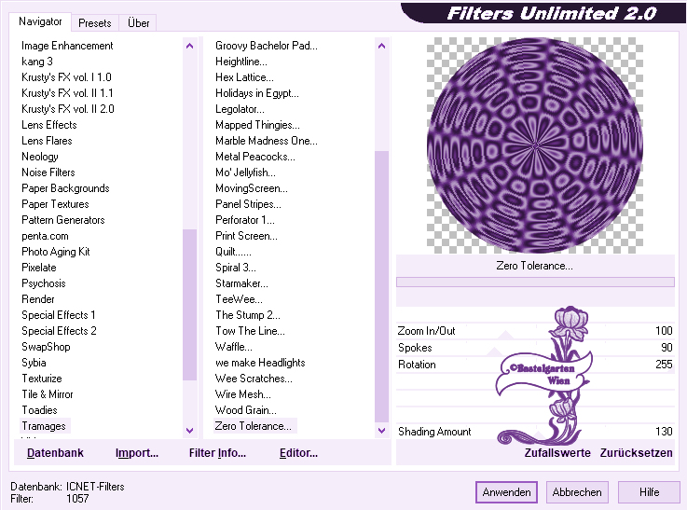Select the Render category
Screen dimensions: 687x510
38,299
